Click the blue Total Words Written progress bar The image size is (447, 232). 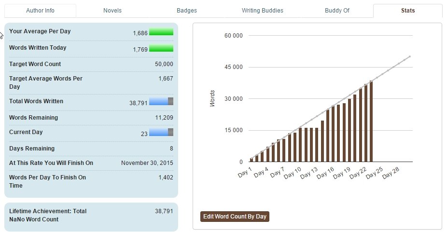[x=161, y=101]
